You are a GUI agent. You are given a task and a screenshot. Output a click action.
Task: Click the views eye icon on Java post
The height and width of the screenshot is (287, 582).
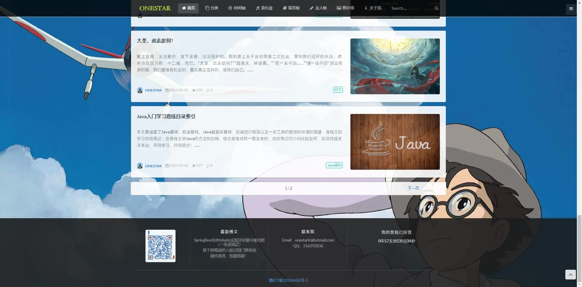click(x=194, y=166)
